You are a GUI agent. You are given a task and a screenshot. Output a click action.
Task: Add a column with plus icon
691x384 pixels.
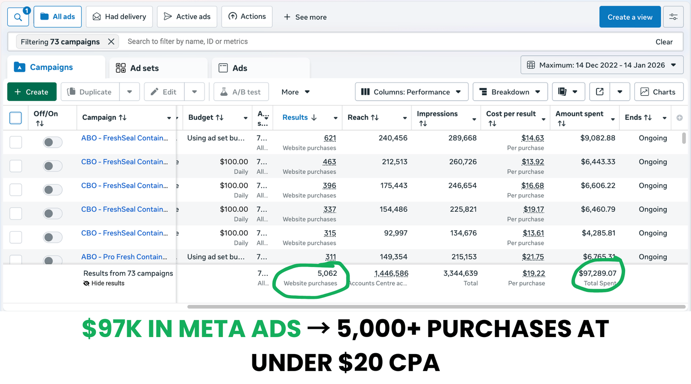coord(679,118)
